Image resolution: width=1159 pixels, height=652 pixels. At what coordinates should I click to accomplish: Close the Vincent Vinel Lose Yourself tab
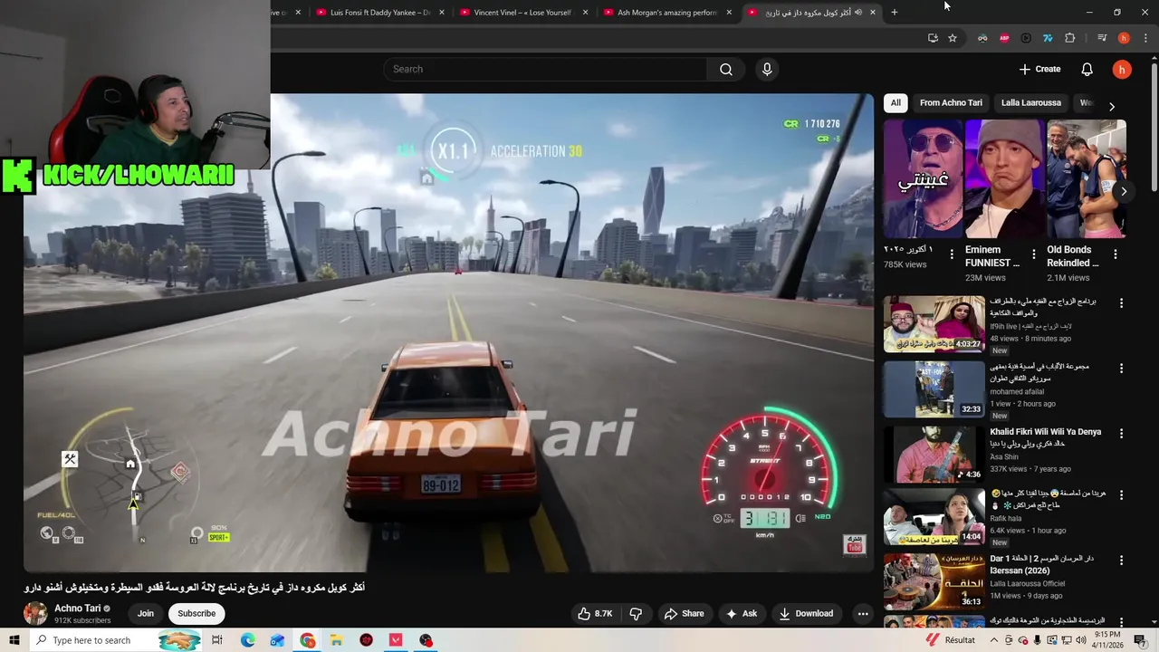point(585,13)
